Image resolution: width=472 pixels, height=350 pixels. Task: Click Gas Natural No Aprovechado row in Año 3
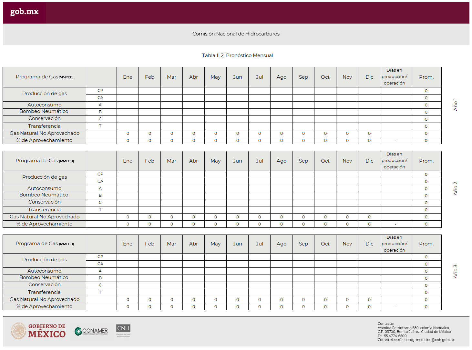pyautogui.click(x=44, y=299)
